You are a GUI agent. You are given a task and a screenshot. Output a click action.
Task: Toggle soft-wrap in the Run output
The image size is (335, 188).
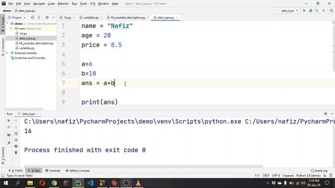pos(16,134)
